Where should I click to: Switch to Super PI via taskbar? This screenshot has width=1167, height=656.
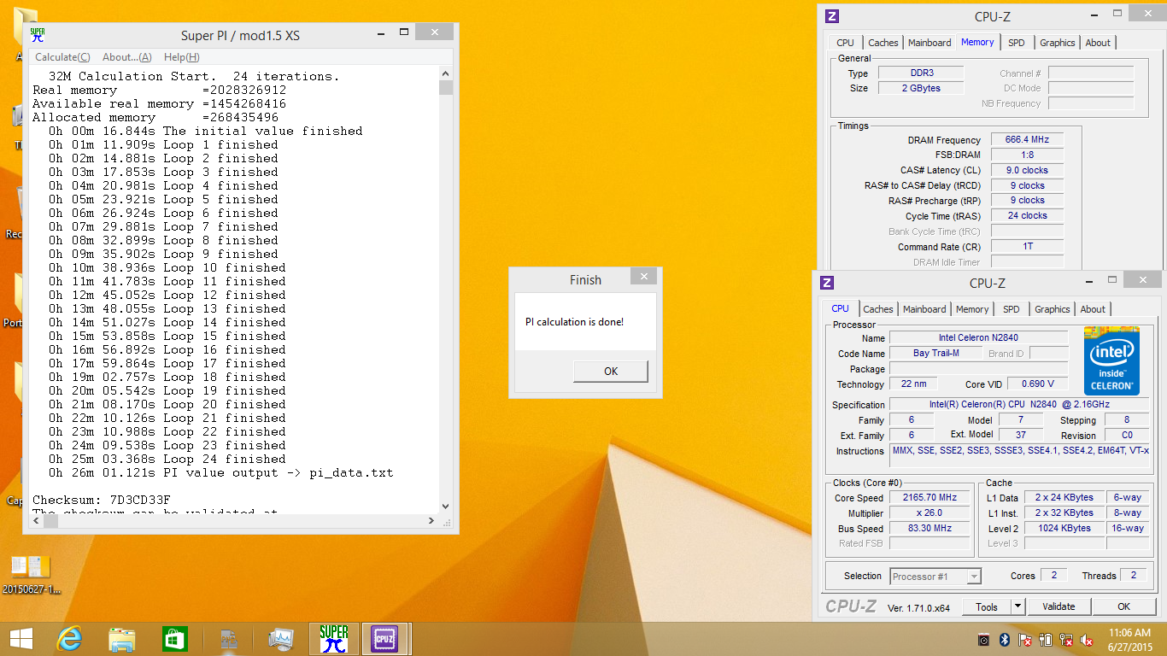pos(333,639)
